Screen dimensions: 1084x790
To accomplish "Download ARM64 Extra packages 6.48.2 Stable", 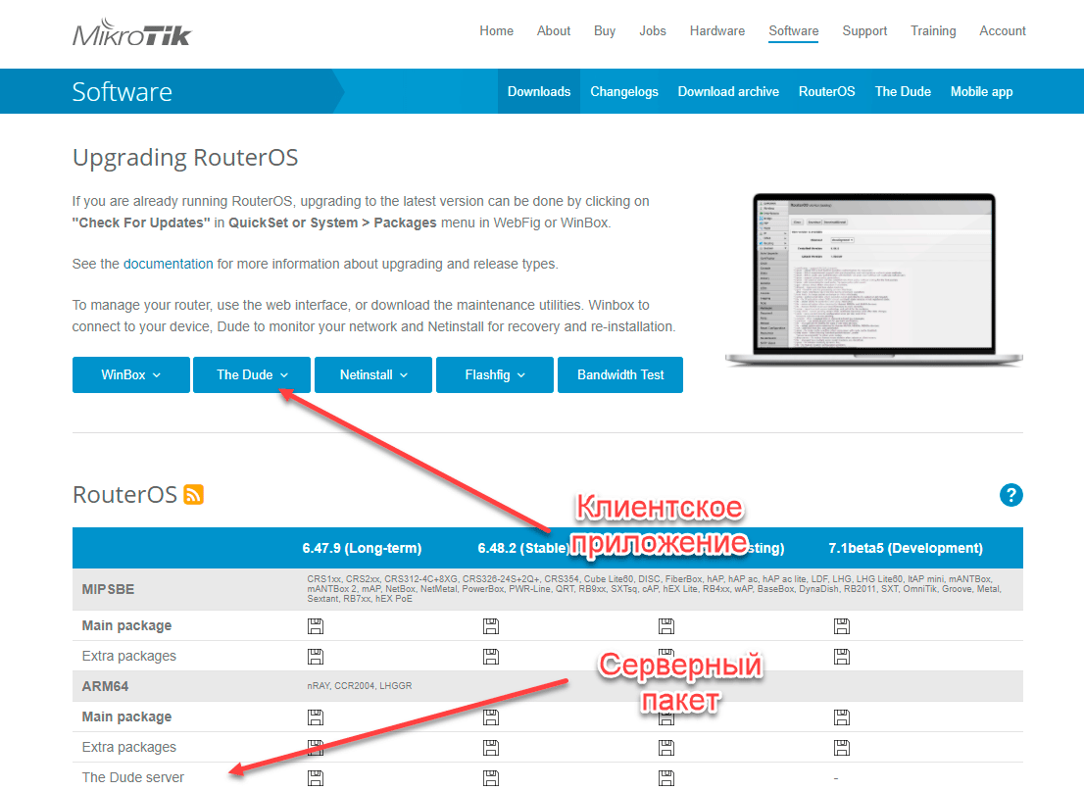I will (x=491, y=748).
